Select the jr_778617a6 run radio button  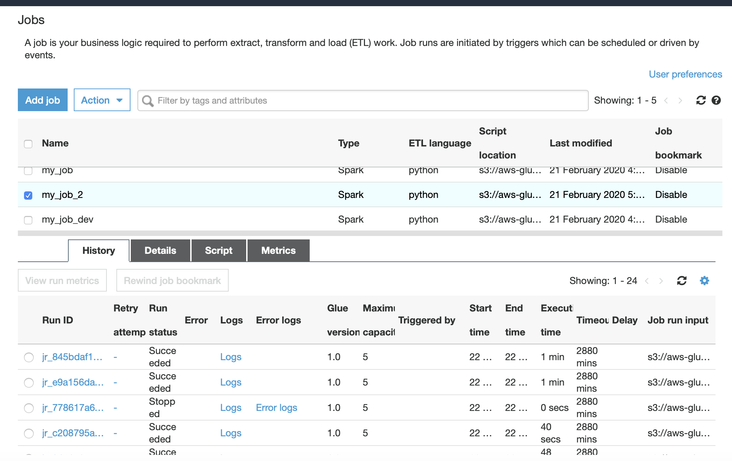(x=29, y=408)
